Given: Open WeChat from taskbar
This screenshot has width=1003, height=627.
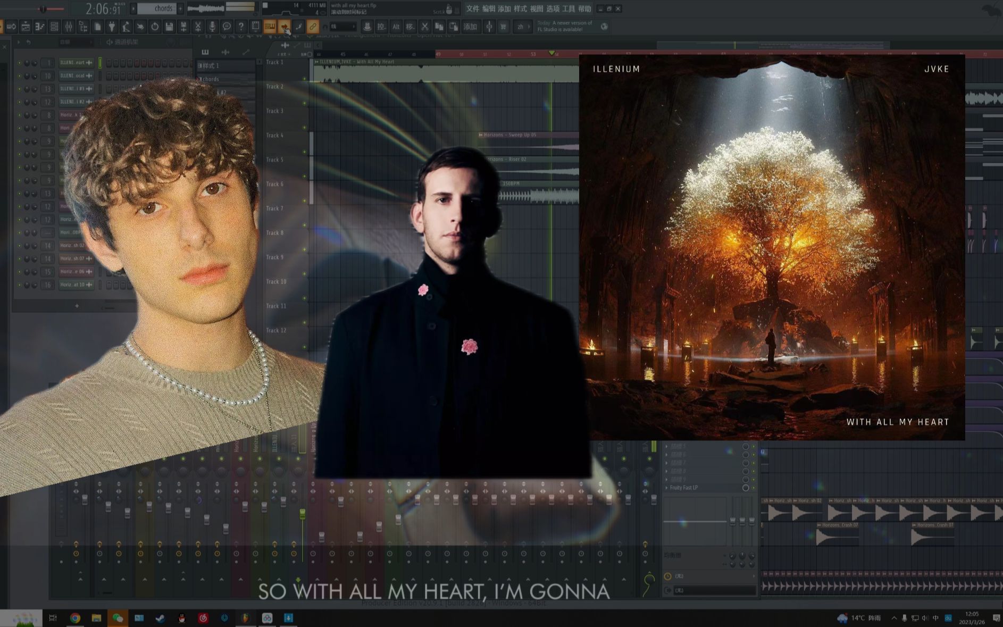Looking at the screenshot, I should tap(118, 618).
